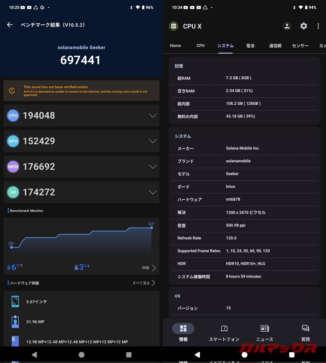Expand the GPU score 152429 chevron
The image size is (326, 363).
point(153,141)
